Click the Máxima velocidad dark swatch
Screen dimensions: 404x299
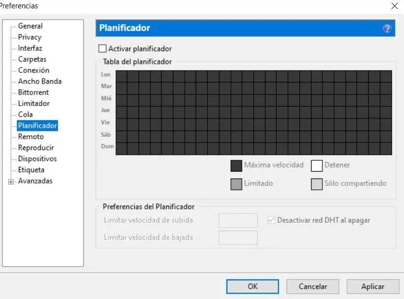(x=236, y=166)
